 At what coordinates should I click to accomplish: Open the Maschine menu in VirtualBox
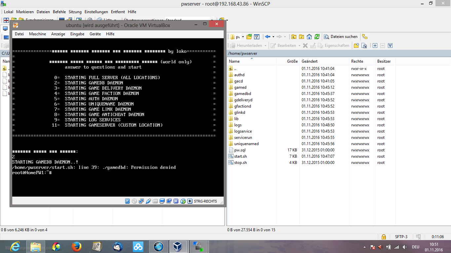(x=37, y=34)
